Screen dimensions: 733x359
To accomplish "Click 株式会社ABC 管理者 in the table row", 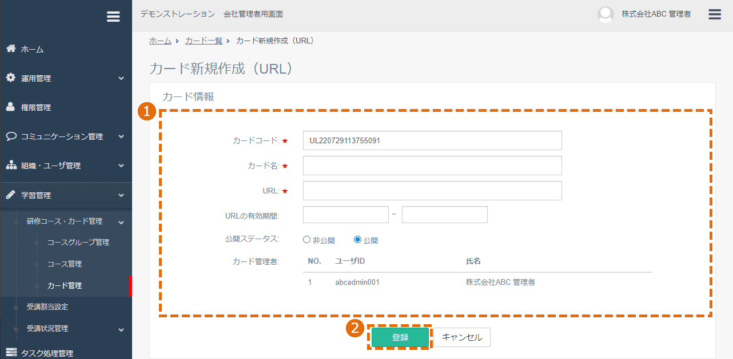I will [500, 282].
